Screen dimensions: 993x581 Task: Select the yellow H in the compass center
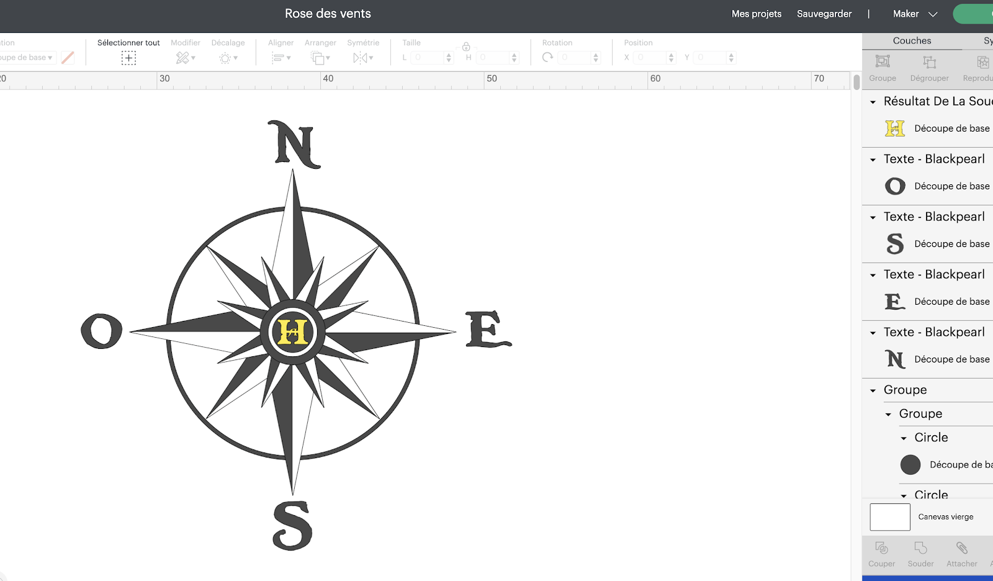[292, 332]
